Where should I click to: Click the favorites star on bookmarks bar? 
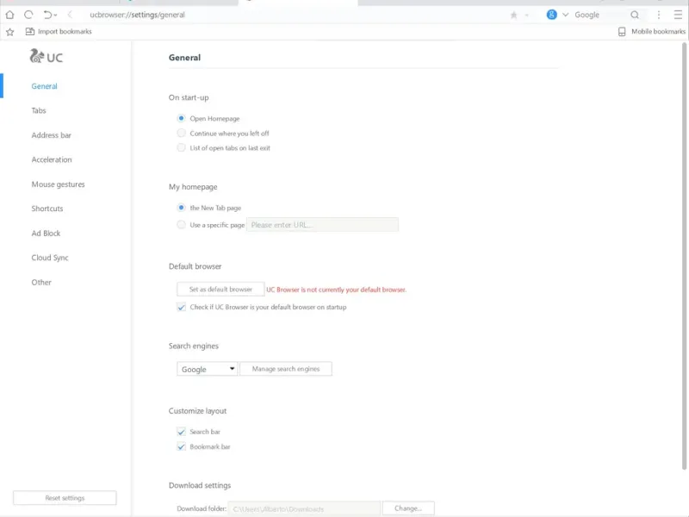pyautogui.click(x=10, y=32)
